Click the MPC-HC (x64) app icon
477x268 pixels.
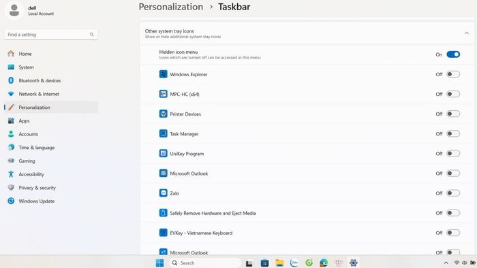(164, 94)
